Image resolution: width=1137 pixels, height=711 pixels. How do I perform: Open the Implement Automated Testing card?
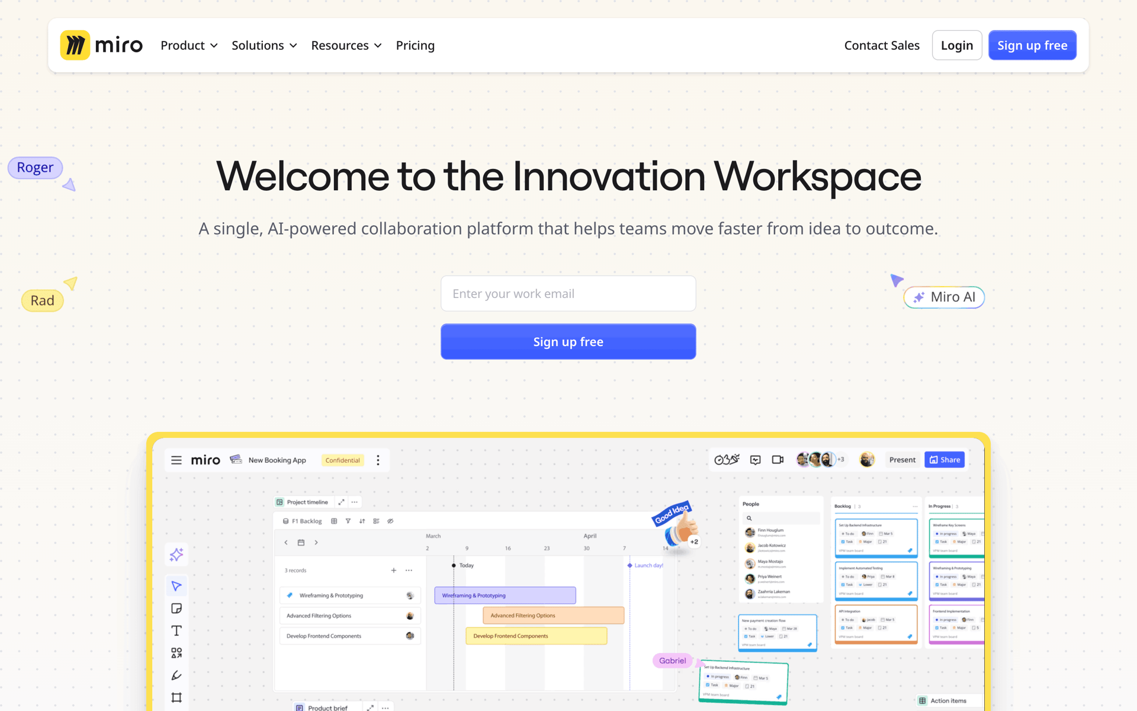click(876, 581)
